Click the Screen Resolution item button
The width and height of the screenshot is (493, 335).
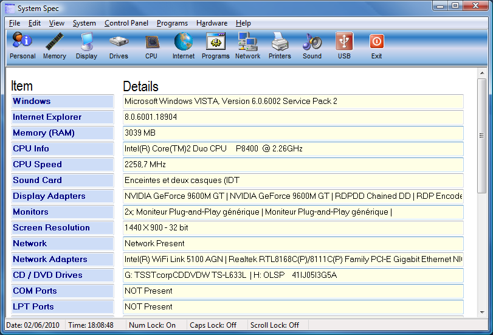(x=63, y=228)
